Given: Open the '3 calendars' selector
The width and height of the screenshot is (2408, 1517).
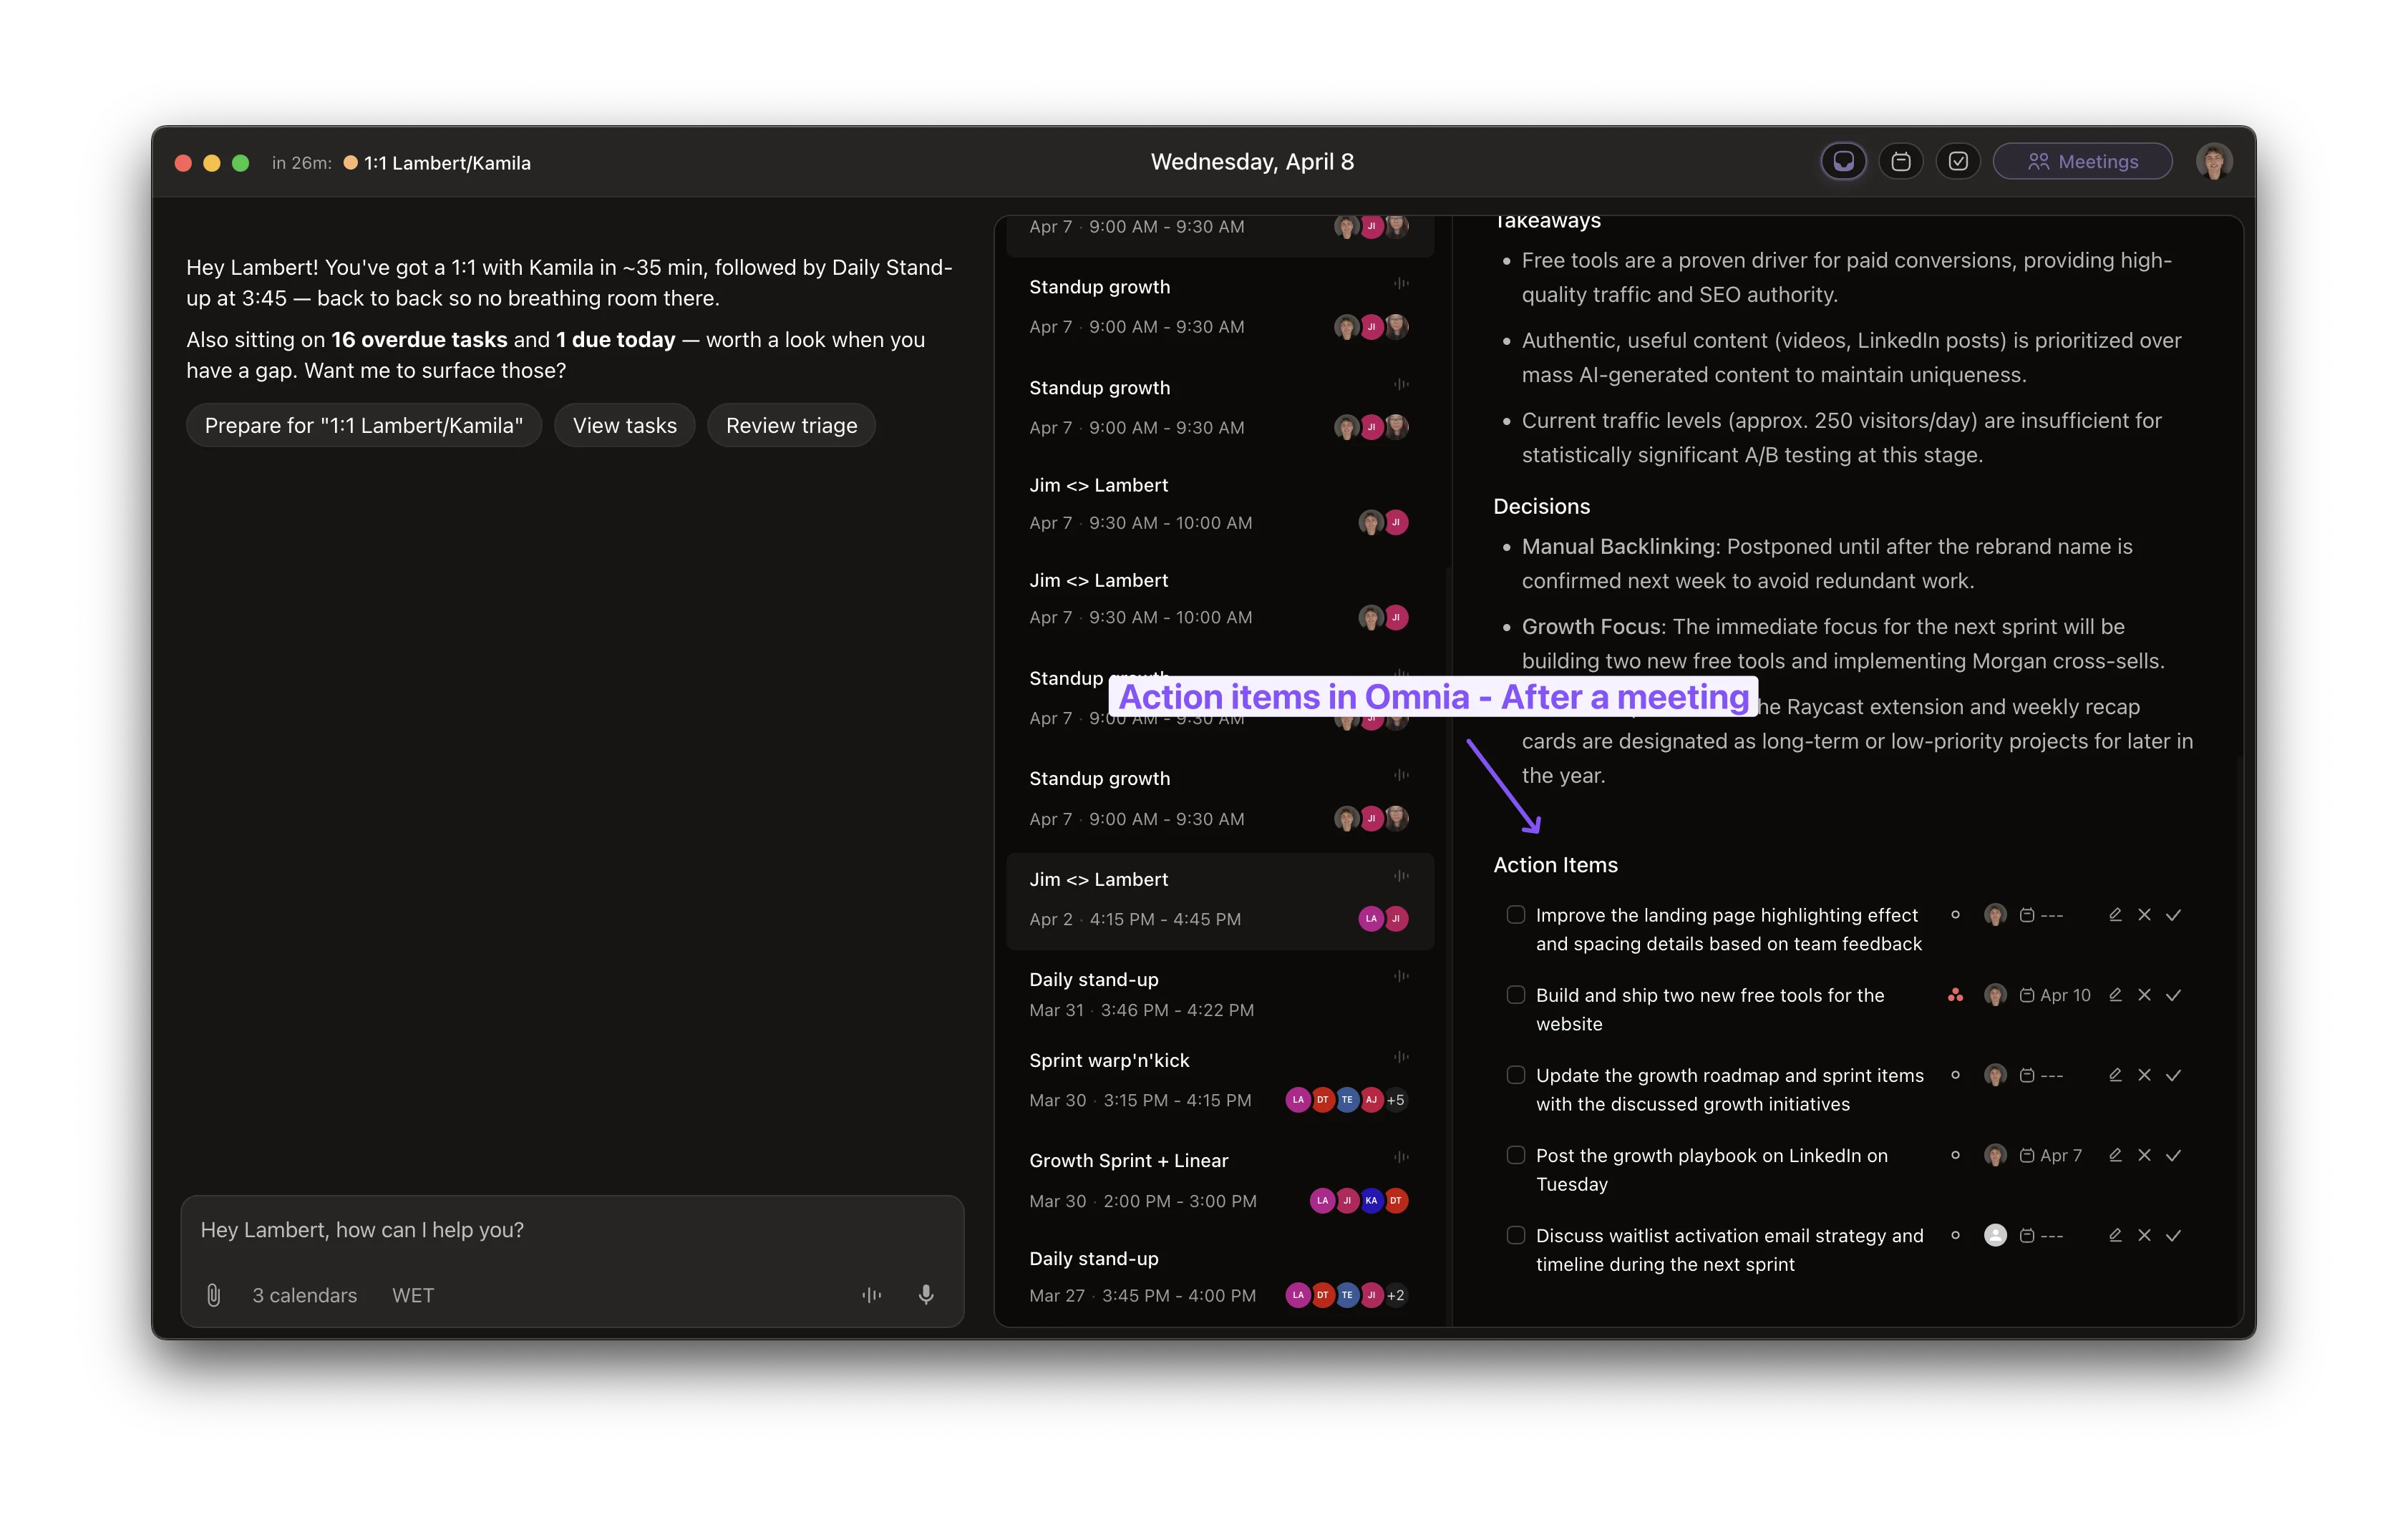Looking at the screenshot, I should point(304,1295).
